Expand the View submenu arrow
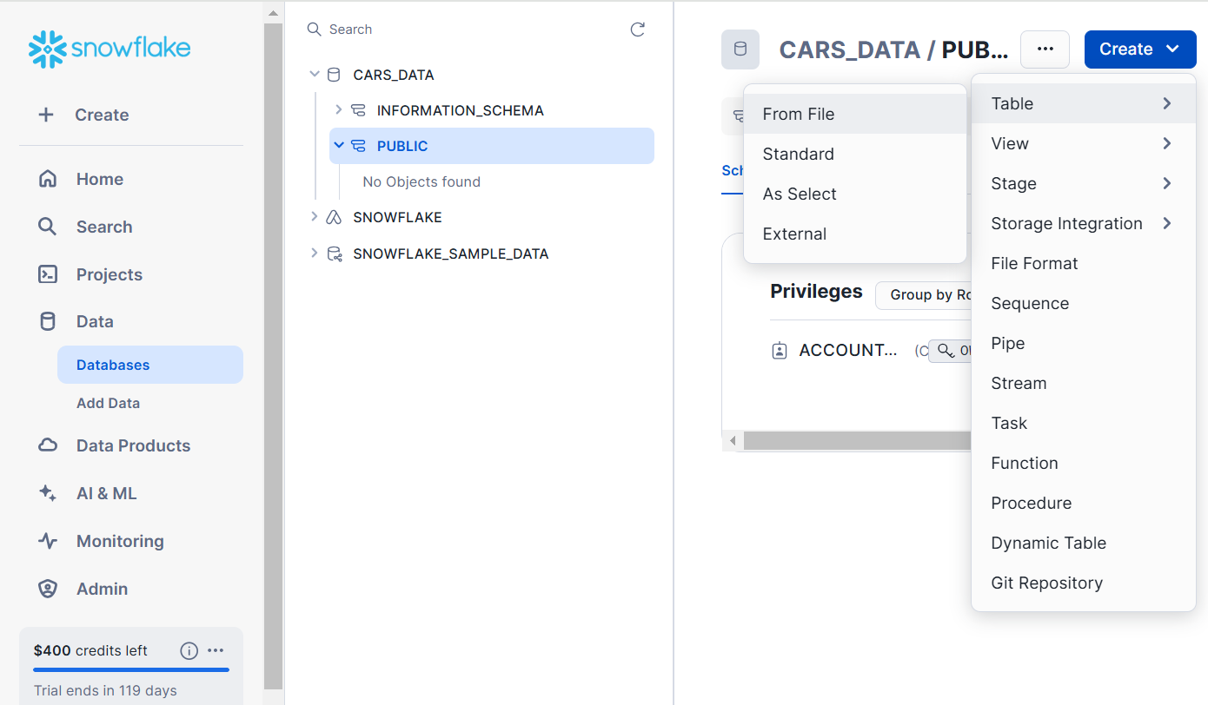 pyautogui.click(x=1167, y=143)
